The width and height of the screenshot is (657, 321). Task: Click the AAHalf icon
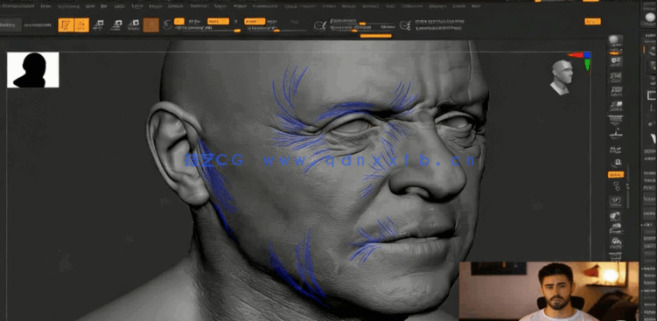(x=616, y=107)
